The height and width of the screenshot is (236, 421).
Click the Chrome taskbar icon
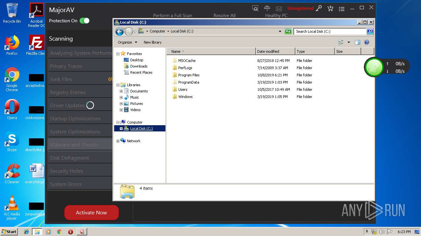coord(59,232)
